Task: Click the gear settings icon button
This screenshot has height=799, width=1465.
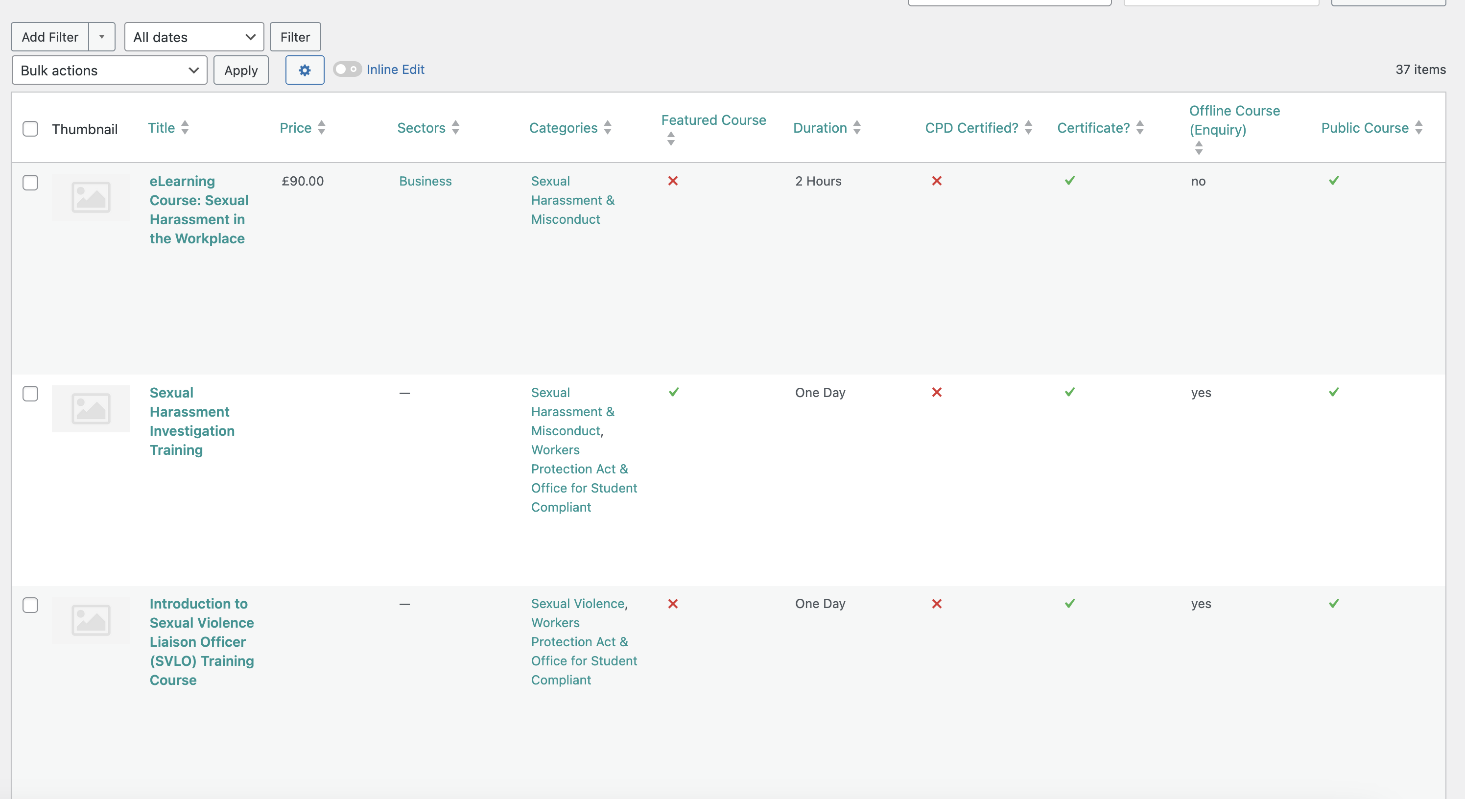Action: click(x=305, y=70)
